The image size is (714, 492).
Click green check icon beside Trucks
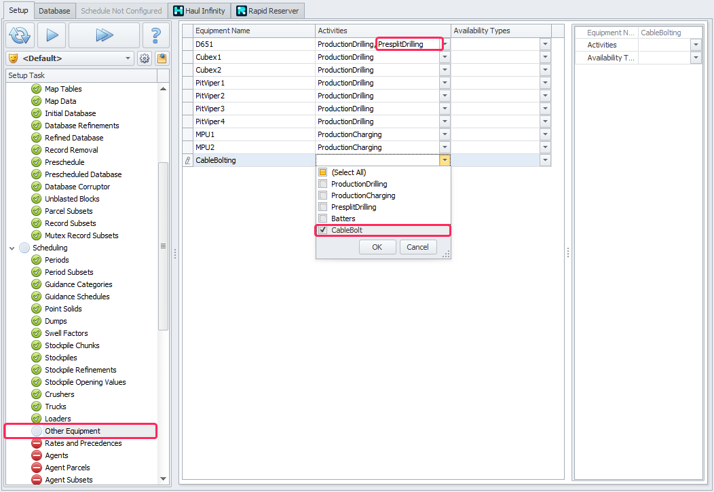pos(37,406)
